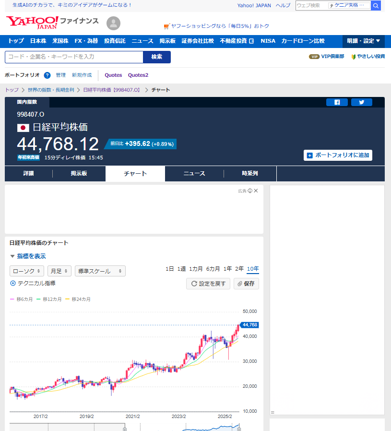The width and height of the screenshot is (391, 431).
Task: Select the 1週 chart range
Action: pos(181,269)
